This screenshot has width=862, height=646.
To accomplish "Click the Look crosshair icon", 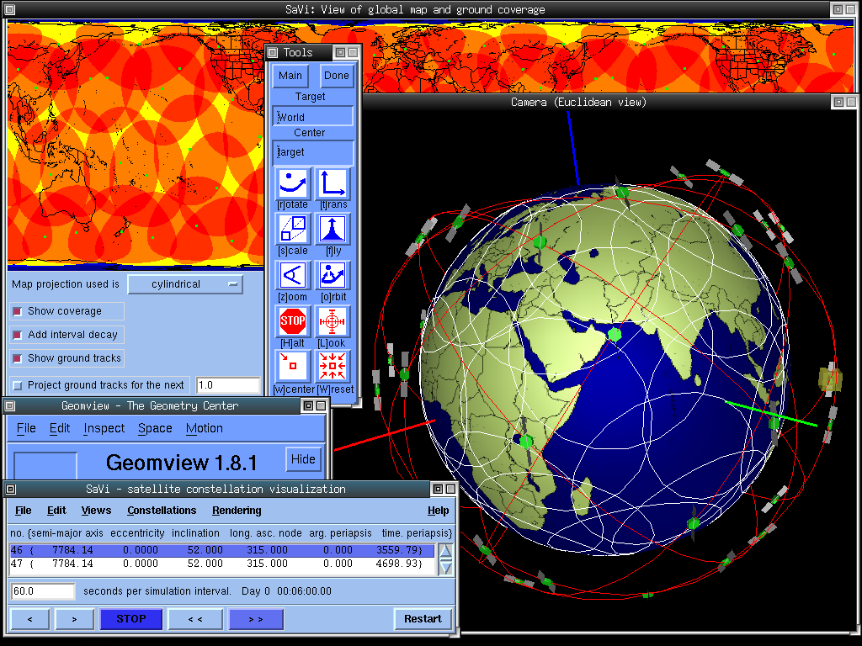I will click(x=333, y=321).
